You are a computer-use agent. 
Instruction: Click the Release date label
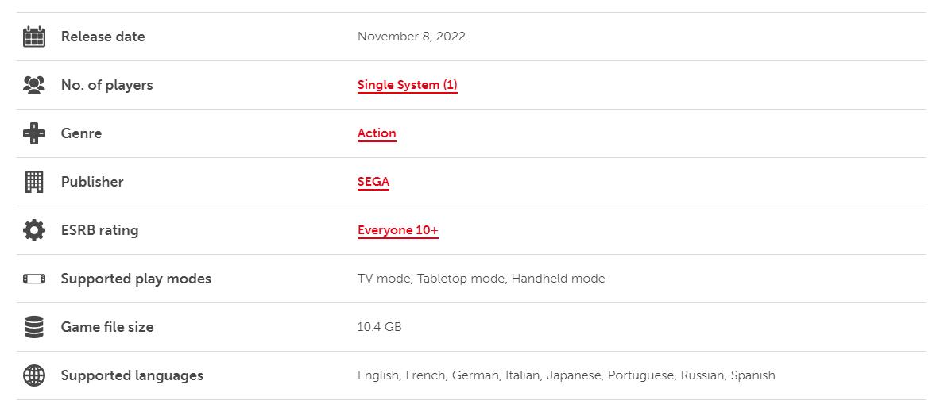pyautogui.click(x=103, y=37)
